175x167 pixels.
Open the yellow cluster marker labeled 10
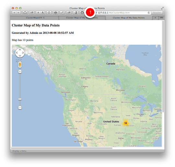(x=125, y=123)
